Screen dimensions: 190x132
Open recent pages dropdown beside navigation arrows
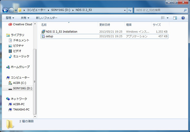16,11
